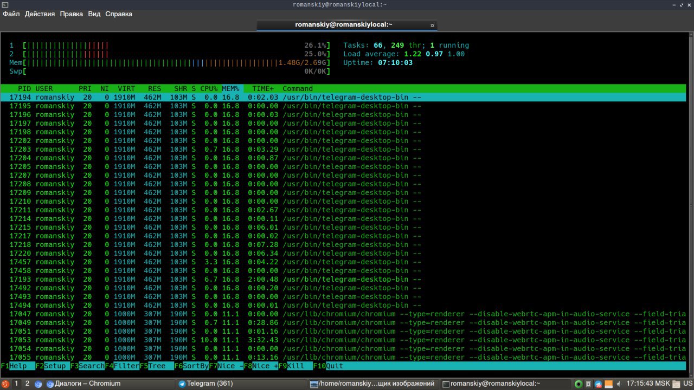Select chromium process row PID 17047
Screen dimensions: 694x390
[343, 314]
